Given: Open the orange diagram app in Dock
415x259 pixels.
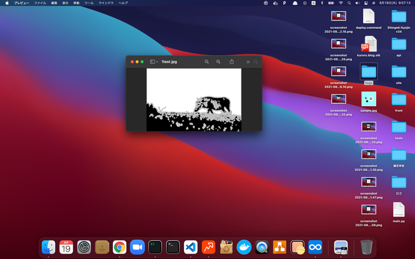Looking at the screenshot, I should click(x=280, y=247).
